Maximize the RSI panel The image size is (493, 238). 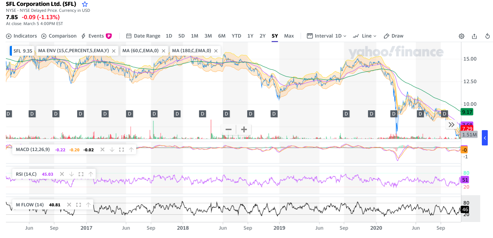tap(81, 174)
